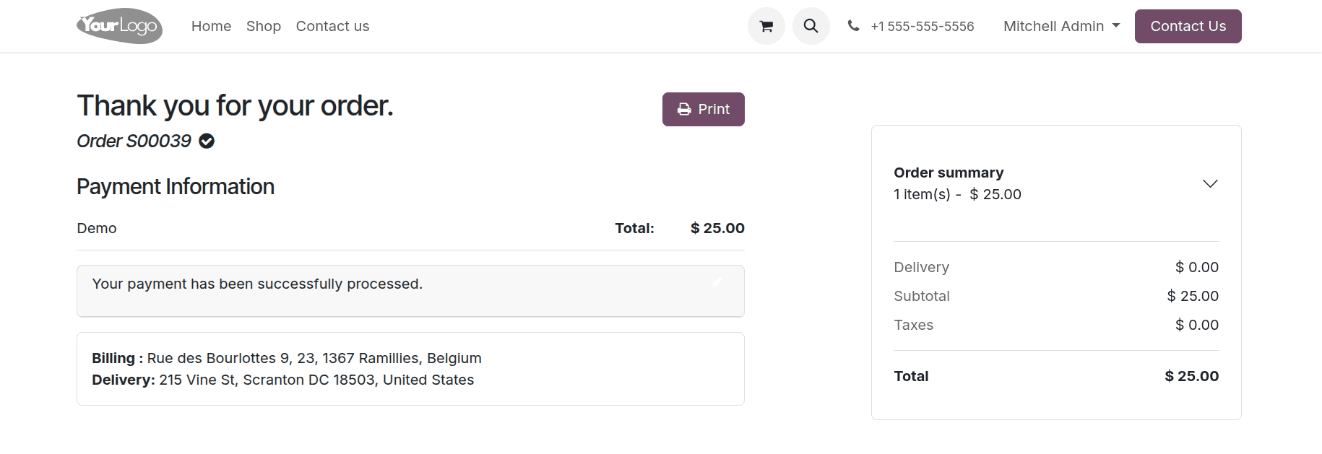Click the phone icon beside the number
Viewport: 1322px width, 454px height.
point(853,26)
